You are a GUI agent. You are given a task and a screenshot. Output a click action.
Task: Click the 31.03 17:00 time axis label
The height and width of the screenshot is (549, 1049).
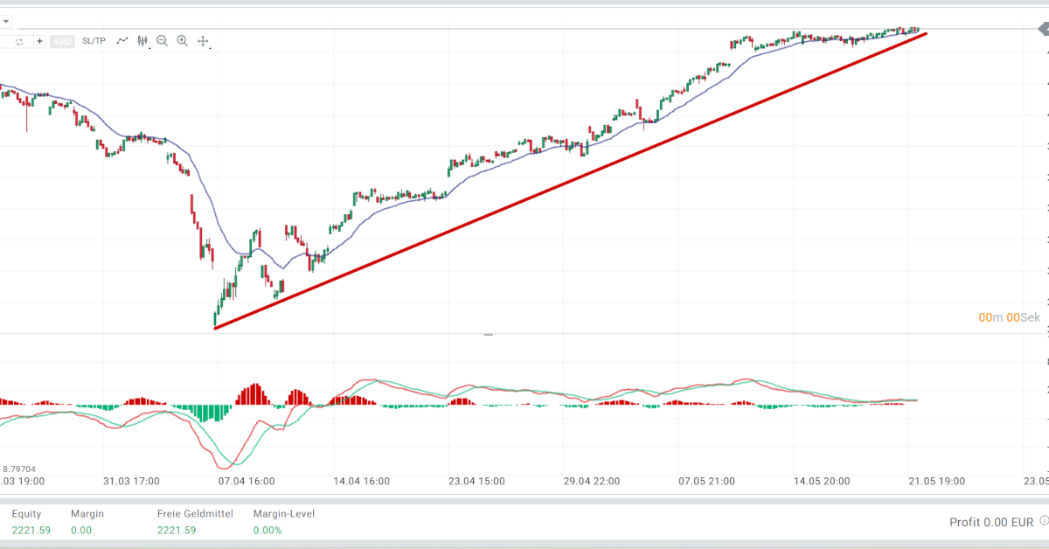point(131,481)
